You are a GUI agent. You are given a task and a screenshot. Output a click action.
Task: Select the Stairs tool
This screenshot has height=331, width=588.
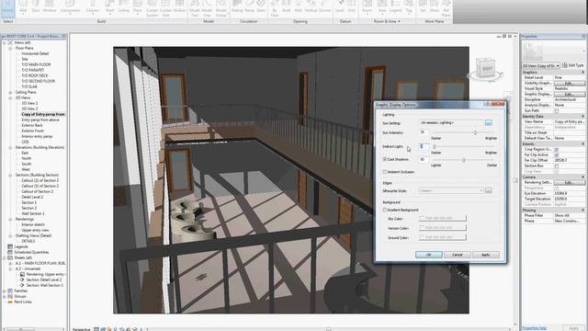click(261, 7)
